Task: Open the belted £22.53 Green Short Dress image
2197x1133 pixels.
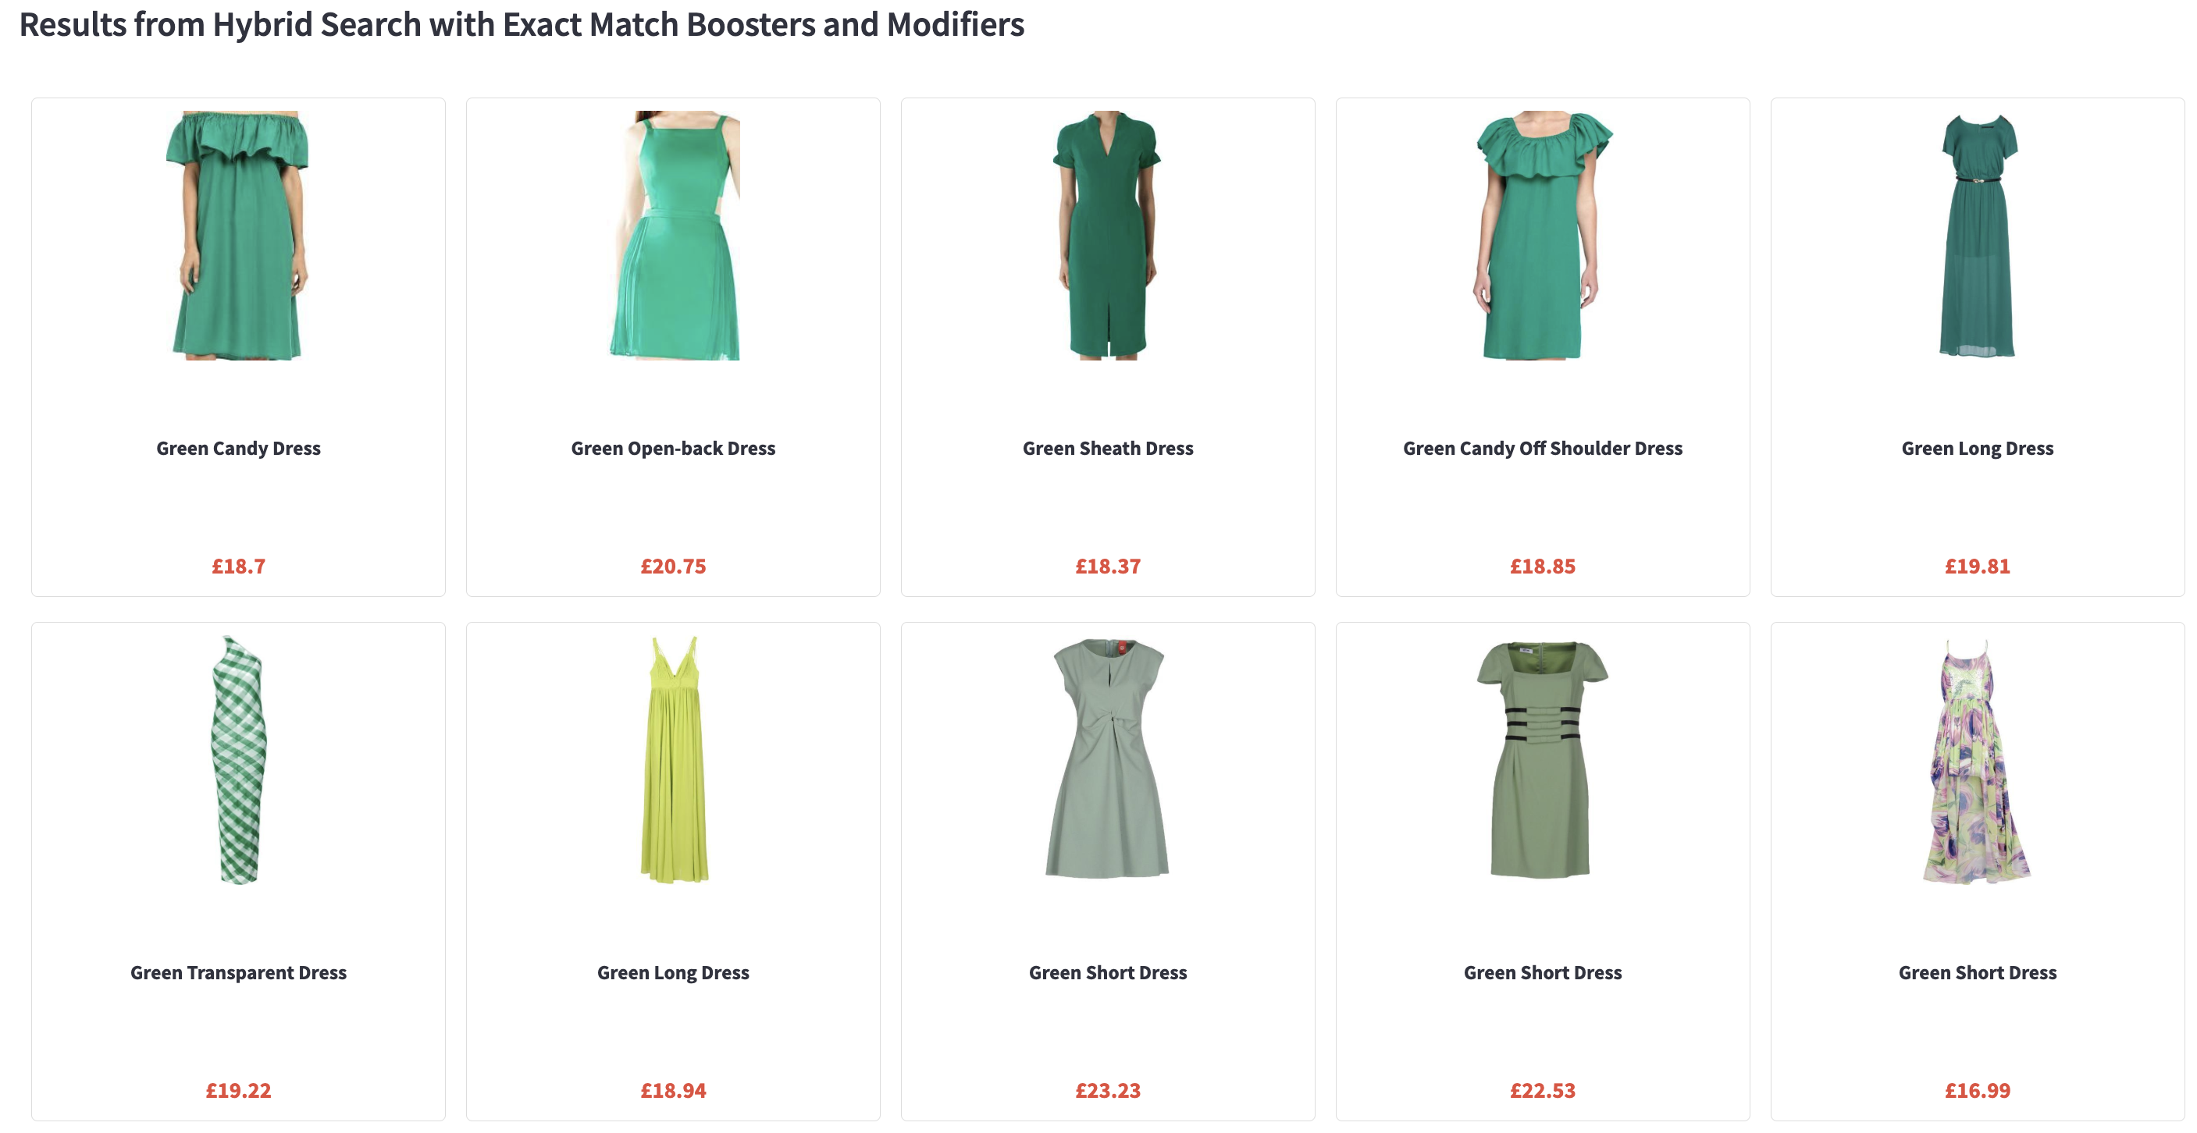Action: coord(1543,759)
